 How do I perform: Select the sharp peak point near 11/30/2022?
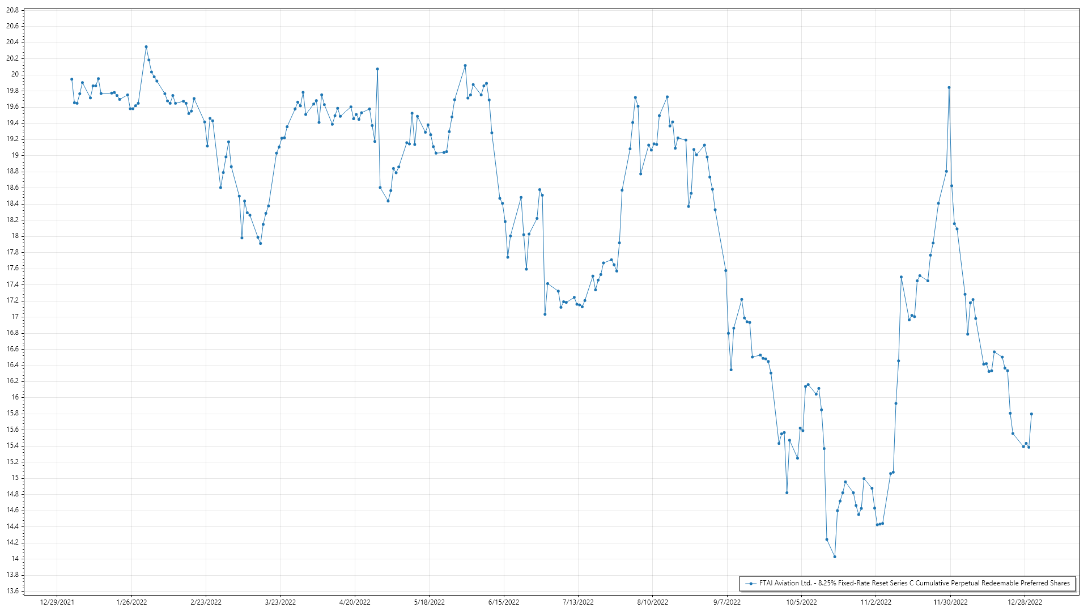tap(949, 88)
